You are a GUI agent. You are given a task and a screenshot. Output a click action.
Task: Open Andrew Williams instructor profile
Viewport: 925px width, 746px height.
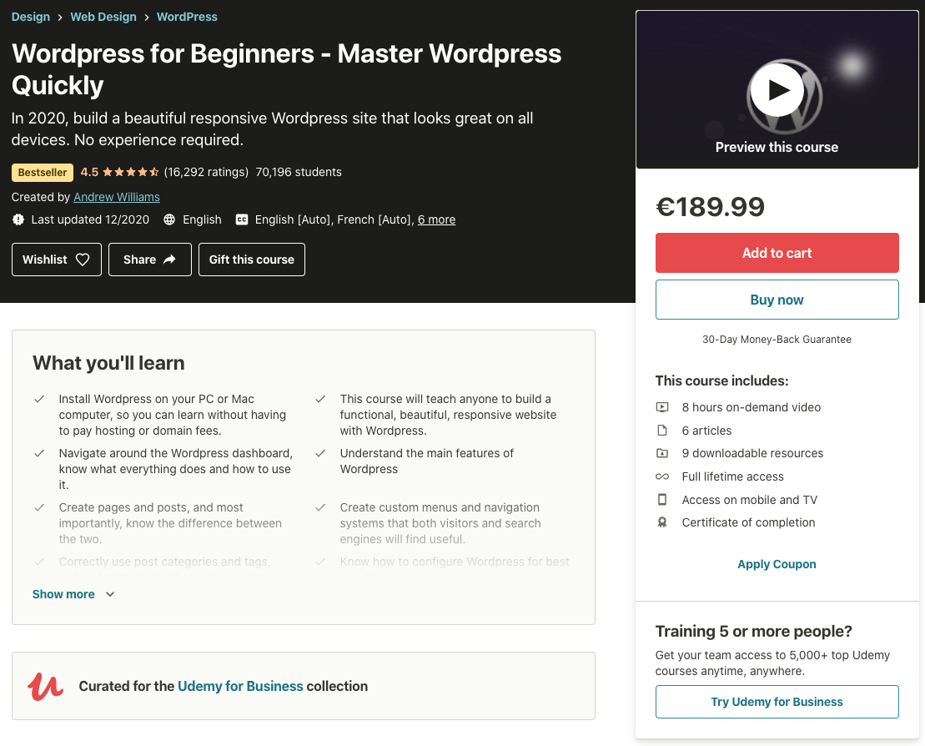117,197
